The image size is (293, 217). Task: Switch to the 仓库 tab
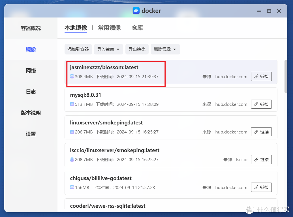[137, 28]
